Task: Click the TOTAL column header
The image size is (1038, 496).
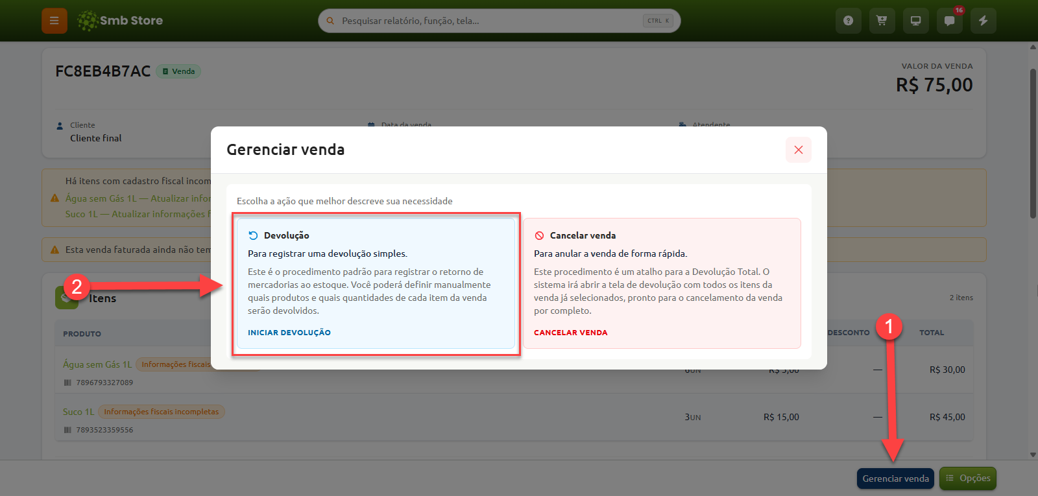Action: click(932, 333)
